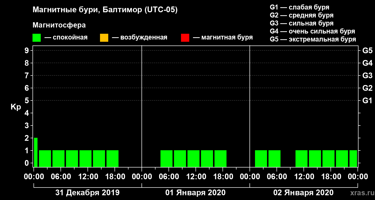Click the date label '02 Января 2020'
375x200 pixels.
point(303,193)
